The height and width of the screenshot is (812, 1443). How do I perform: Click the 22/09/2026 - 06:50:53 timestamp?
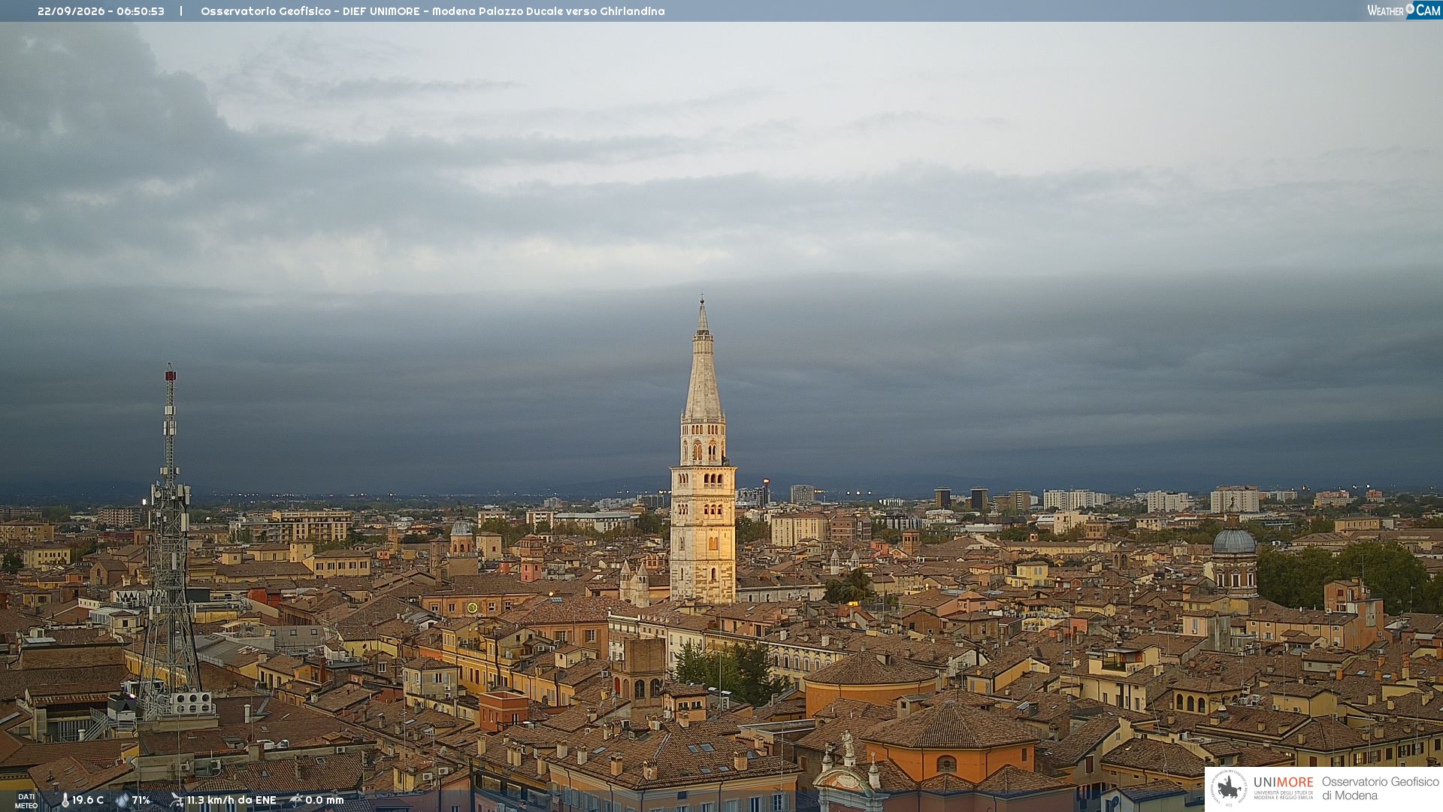point(101,11)
